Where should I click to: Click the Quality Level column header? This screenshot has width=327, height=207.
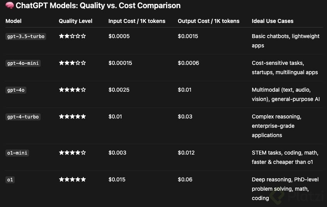coord(76,21)
